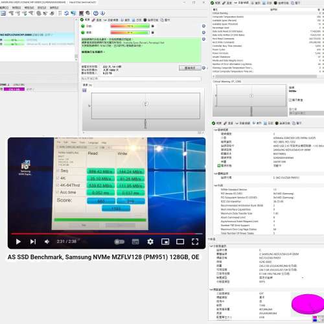Open dropdown arrow in partition info row
324x324 pixels.
coord(303,278)
